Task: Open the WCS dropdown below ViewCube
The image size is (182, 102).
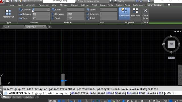Action: click(171, 58)
